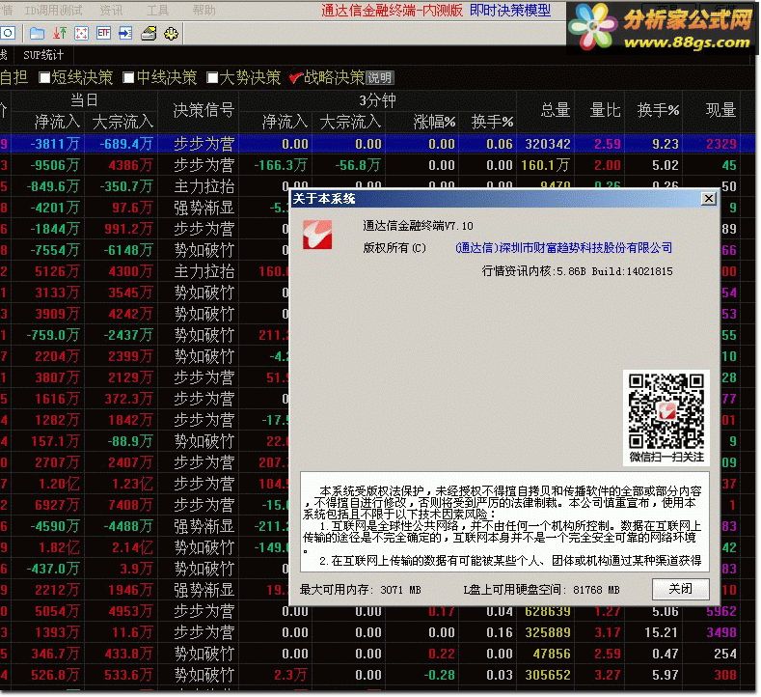The width and height of the screenshot is (761, 697).
Task: Click the 5054万 net inflow cell
Action: coord(57,611)
